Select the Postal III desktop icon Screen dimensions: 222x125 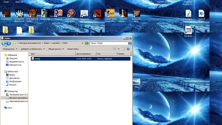point(58,14)
